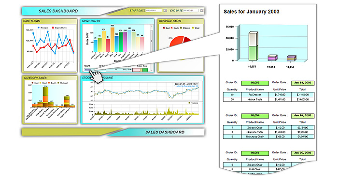
Task: Click the Receipts legend marker in Cash Flows
Action: (39, 28)
